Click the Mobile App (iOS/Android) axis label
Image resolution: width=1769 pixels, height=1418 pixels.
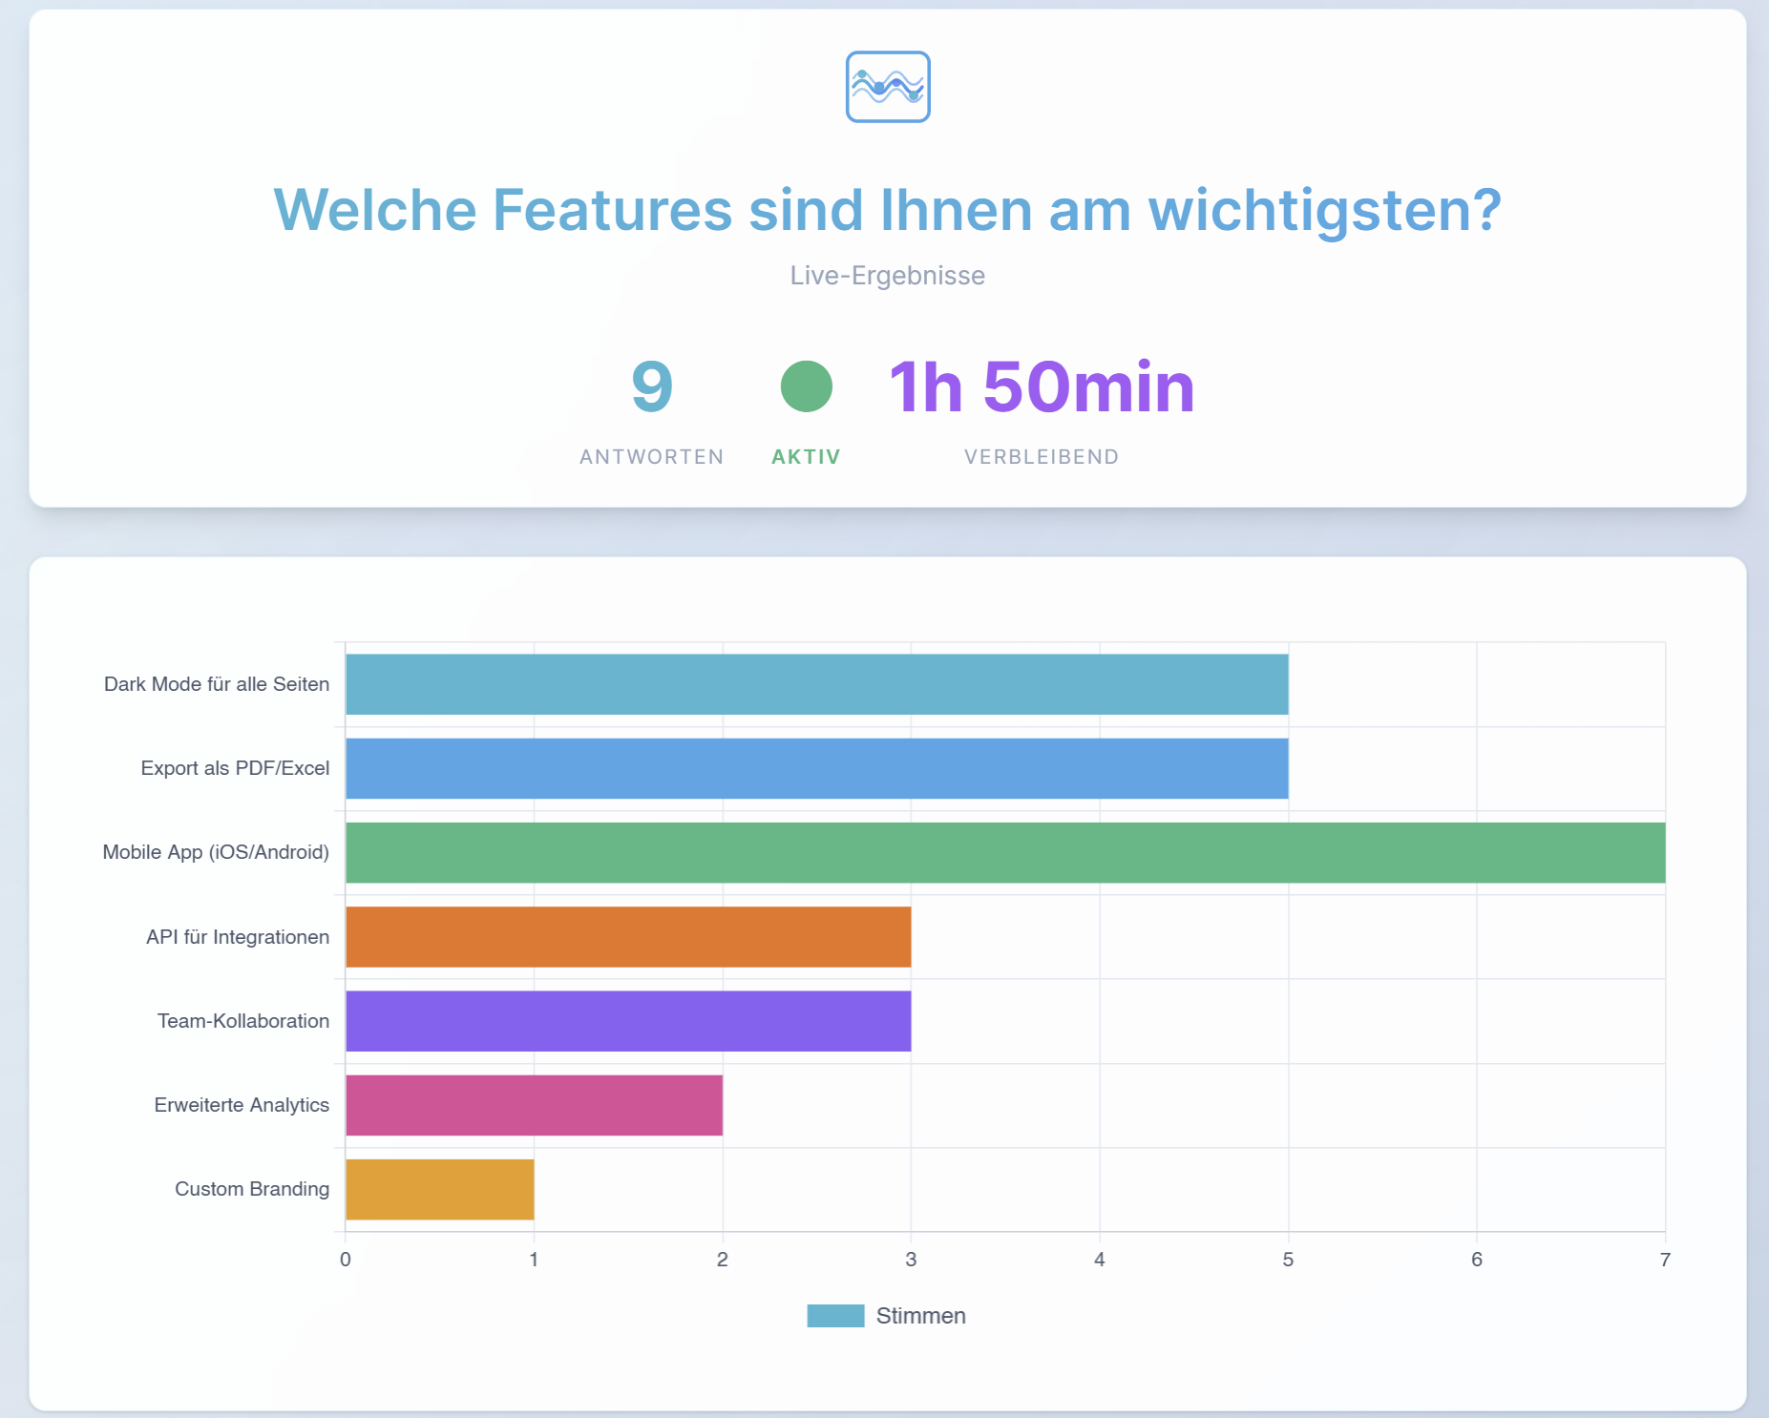[216, 852]
